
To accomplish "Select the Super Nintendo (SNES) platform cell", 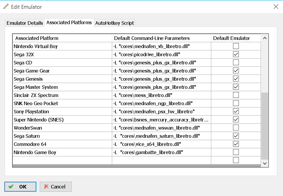I will point(62,120).
